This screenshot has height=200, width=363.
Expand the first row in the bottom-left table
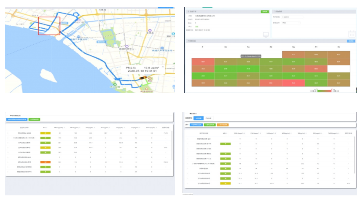7,133
